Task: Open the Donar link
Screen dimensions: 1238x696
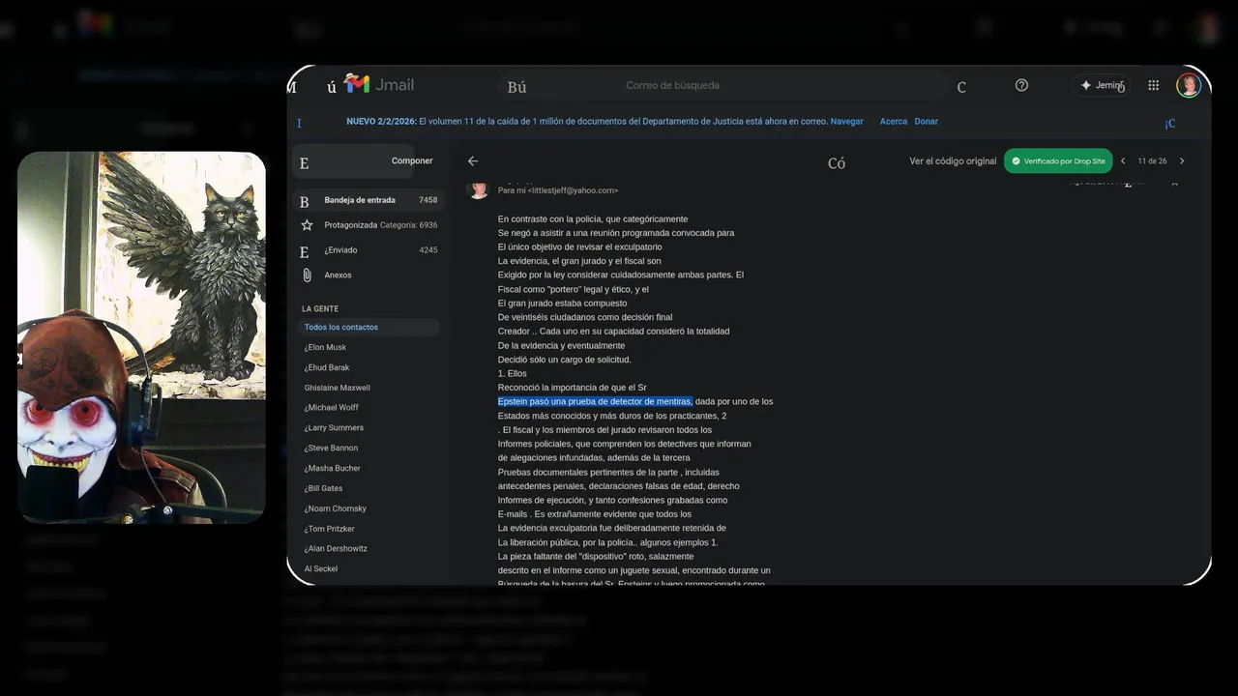Action: 926,122
